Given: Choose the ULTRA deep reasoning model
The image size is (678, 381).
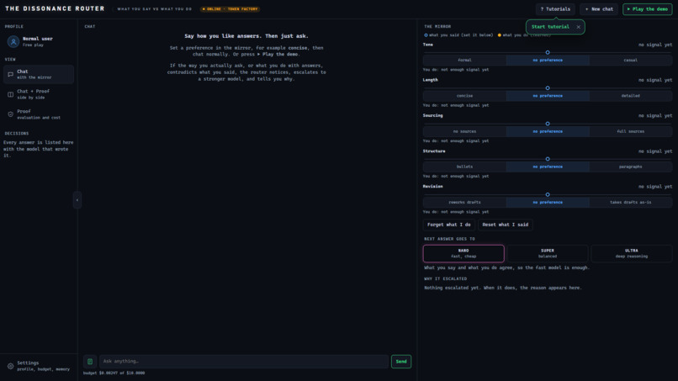Looking at the screenshot, I should (x=631, y=253).
